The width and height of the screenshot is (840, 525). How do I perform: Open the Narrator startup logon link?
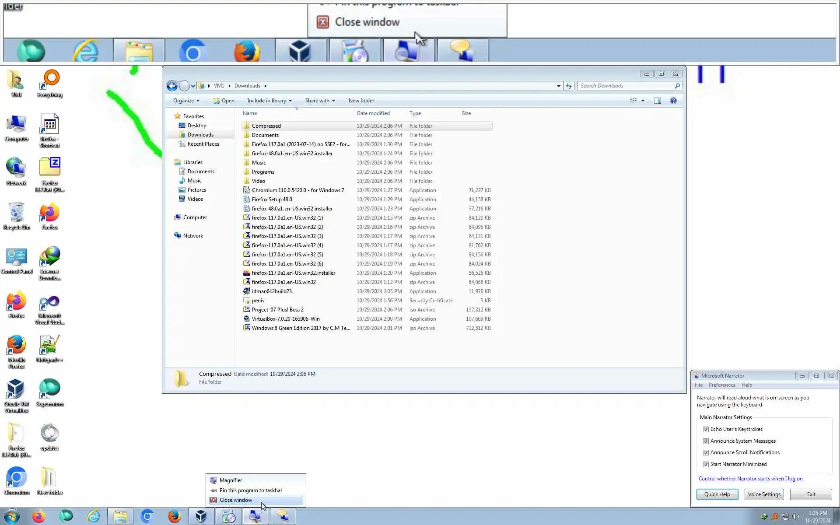[750, 479]
